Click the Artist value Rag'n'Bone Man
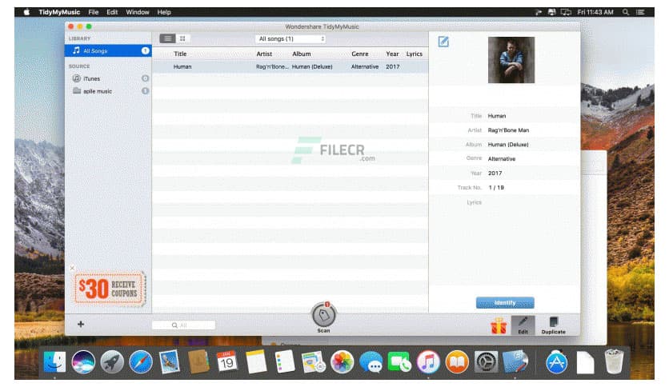 coord(508,130)
